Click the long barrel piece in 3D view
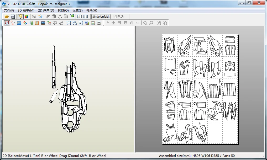The image size is (267, 160). (54, 67)
